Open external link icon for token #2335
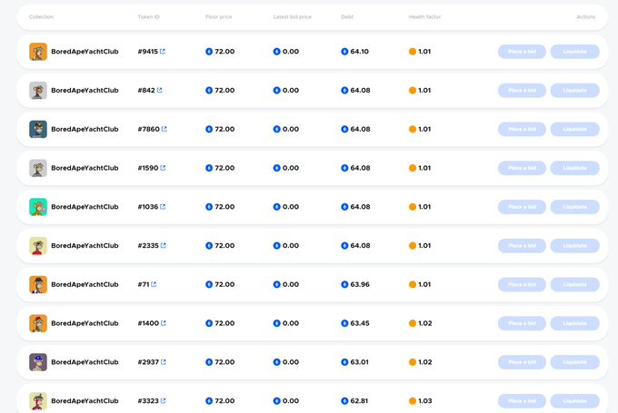Image resolution: width=618 pixels, height=413 pixels. (x=164, y=245)
